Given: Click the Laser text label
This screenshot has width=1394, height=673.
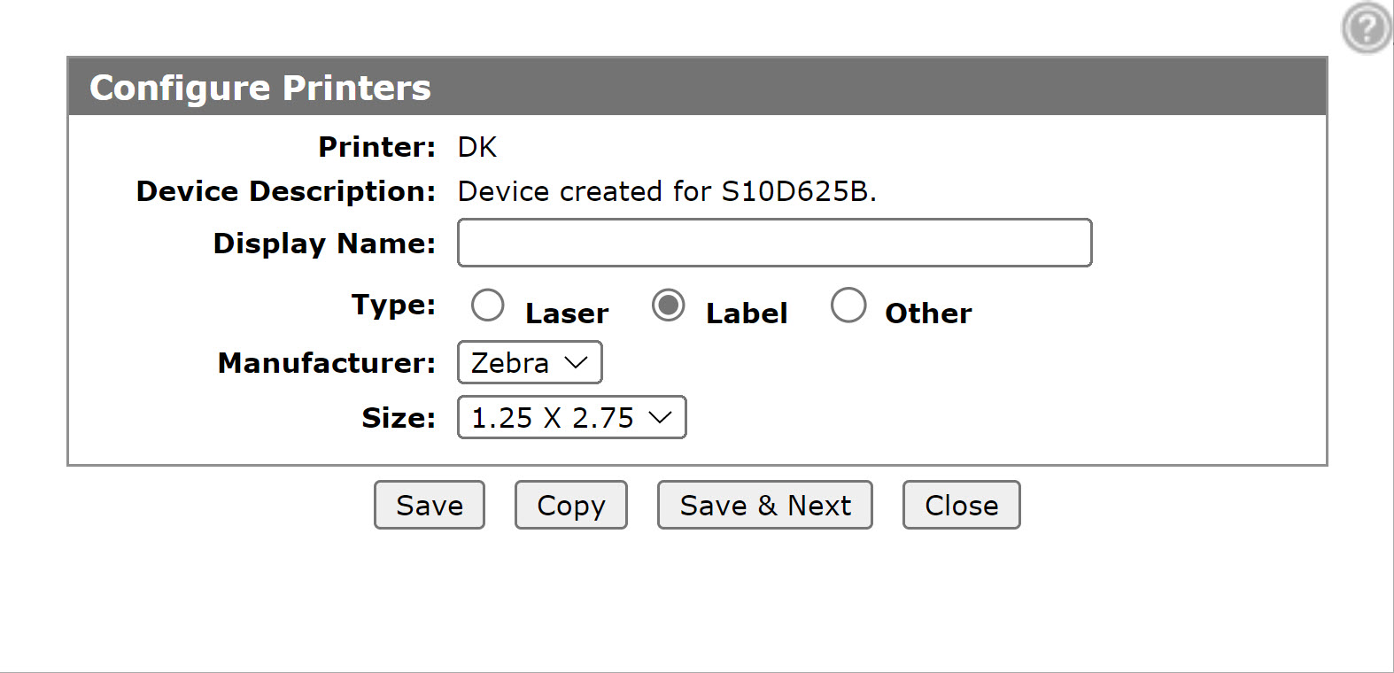Looking at the screenshot, I should (x=567, y=313).
